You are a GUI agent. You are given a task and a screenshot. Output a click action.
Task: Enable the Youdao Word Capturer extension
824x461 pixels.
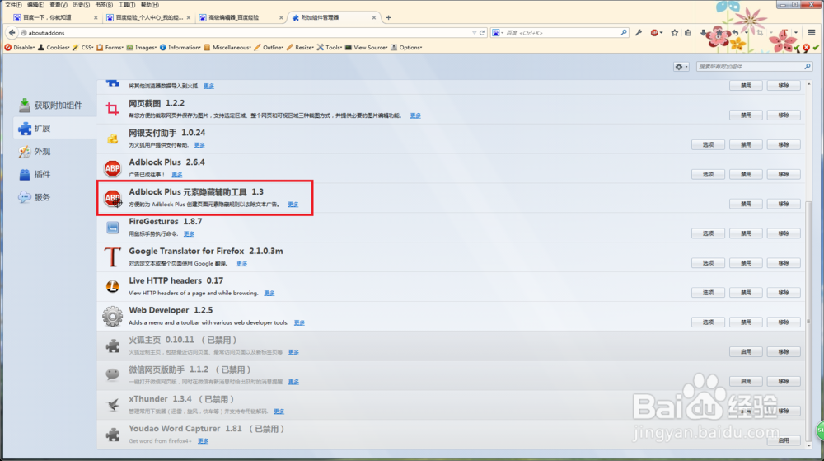(x=784, y=440)
